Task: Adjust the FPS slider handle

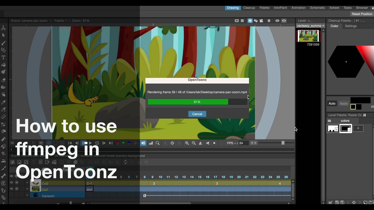Action: coord(283,143)
